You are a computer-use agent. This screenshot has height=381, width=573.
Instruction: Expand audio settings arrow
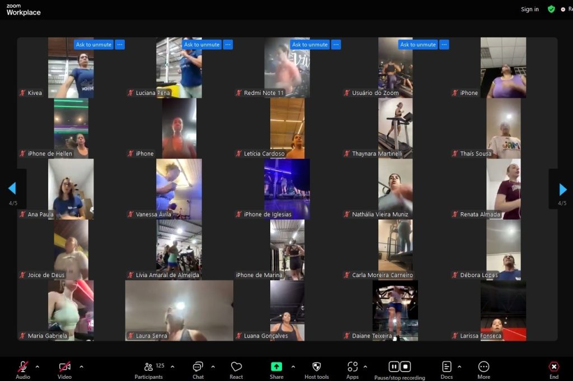click(x=37, y=367)
